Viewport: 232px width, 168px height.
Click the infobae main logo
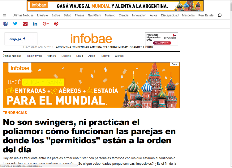pyautogui.click(x=91, y=39)
